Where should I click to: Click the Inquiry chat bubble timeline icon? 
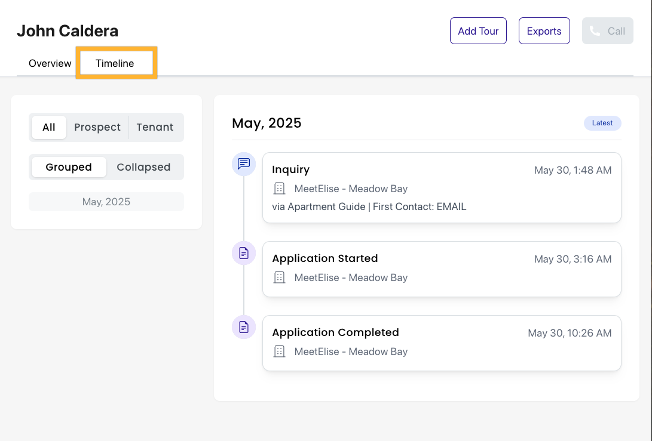(x=244, y=164)
